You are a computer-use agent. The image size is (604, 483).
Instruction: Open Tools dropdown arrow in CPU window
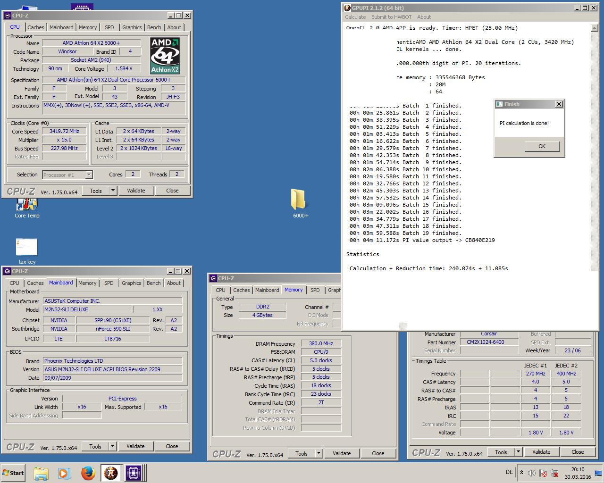click(113, 191)
